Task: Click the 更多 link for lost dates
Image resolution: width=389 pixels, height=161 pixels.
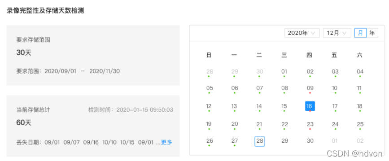Action: (166, 143)
